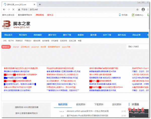Open 网络编程 in the blue navigation bar

[x=38, y=35]
